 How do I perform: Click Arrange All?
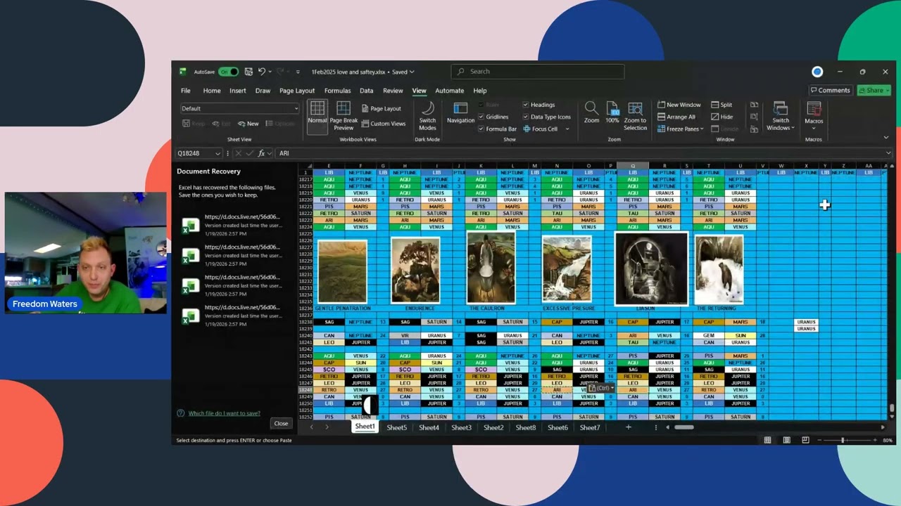pyautogui.click(x=676, y=117)
